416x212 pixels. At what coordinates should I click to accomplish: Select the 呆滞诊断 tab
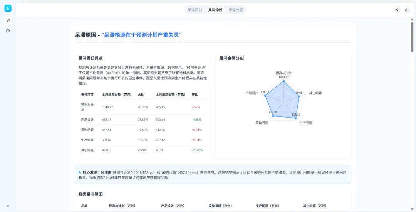(x=215, y=10)
